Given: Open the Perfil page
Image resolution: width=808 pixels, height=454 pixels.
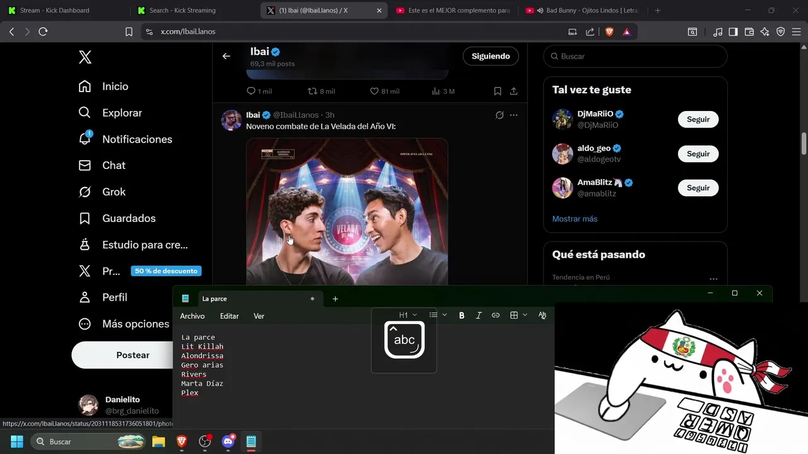Looking at the screenshot, I should (103, 297).
